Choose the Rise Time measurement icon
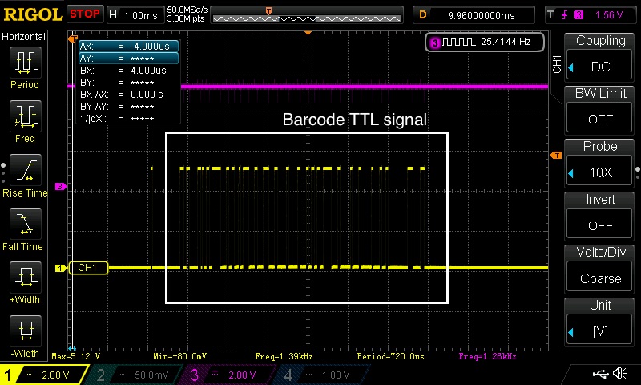The width and height of the screenshot is (641, 385). (26, 170)
